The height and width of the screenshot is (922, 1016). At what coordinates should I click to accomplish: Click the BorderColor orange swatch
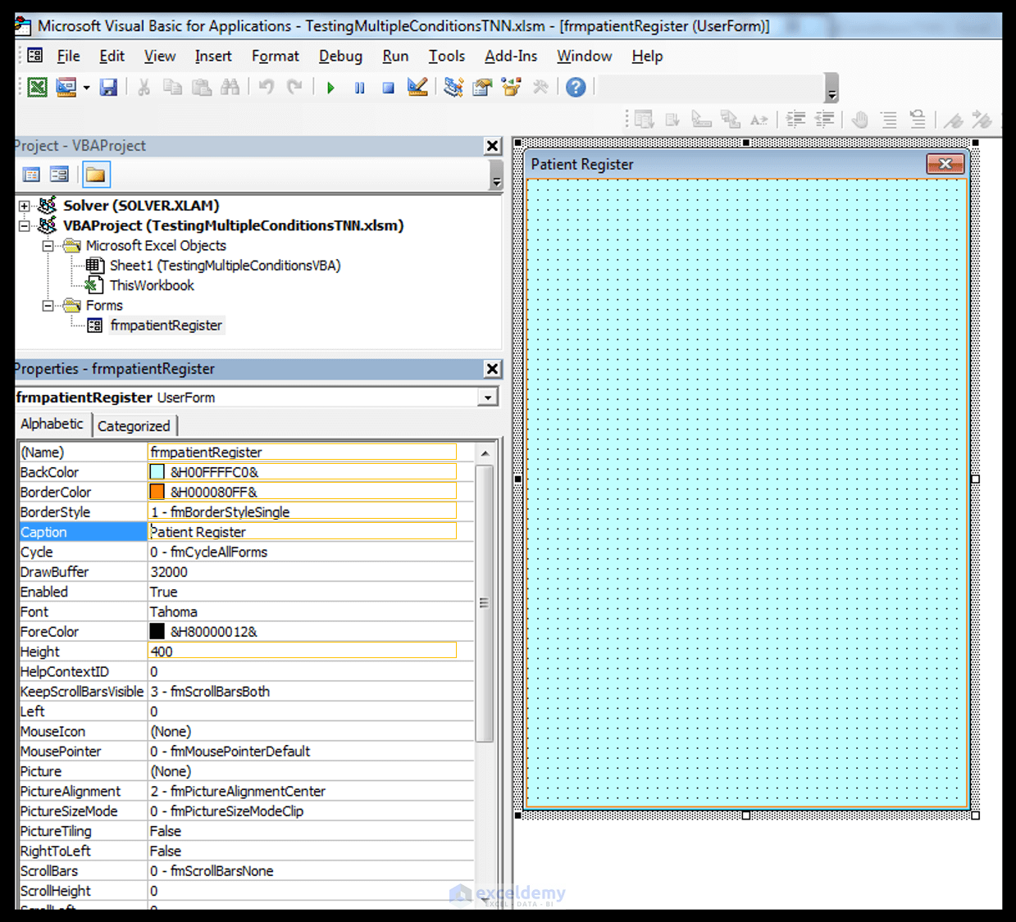coord(157,492)
